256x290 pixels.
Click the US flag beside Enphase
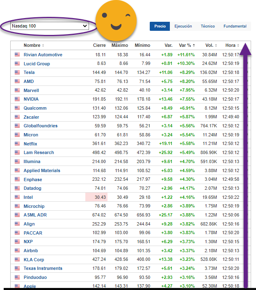pos(17,179)
